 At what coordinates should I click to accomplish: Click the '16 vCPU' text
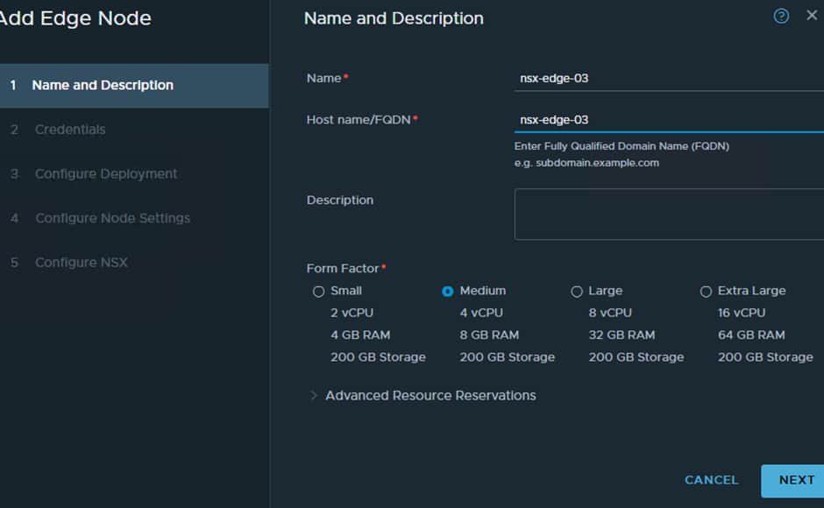(x=742, y=313)
